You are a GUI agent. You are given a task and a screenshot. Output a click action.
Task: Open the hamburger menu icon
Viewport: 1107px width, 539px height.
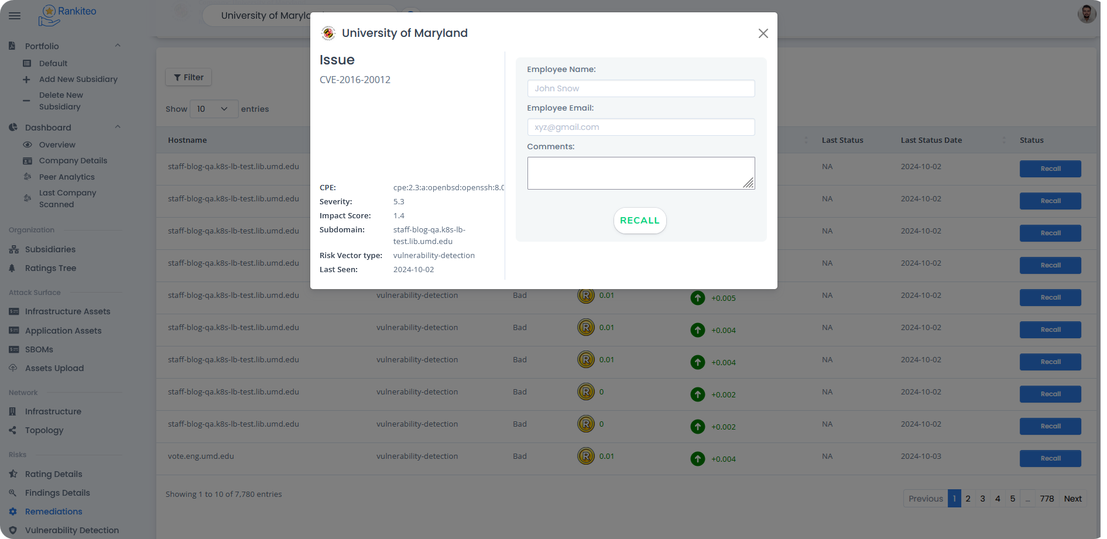coord(15,16)
